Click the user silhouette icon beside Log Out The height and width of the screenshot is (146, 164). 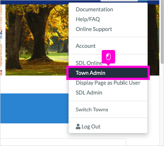coord(78,127)
